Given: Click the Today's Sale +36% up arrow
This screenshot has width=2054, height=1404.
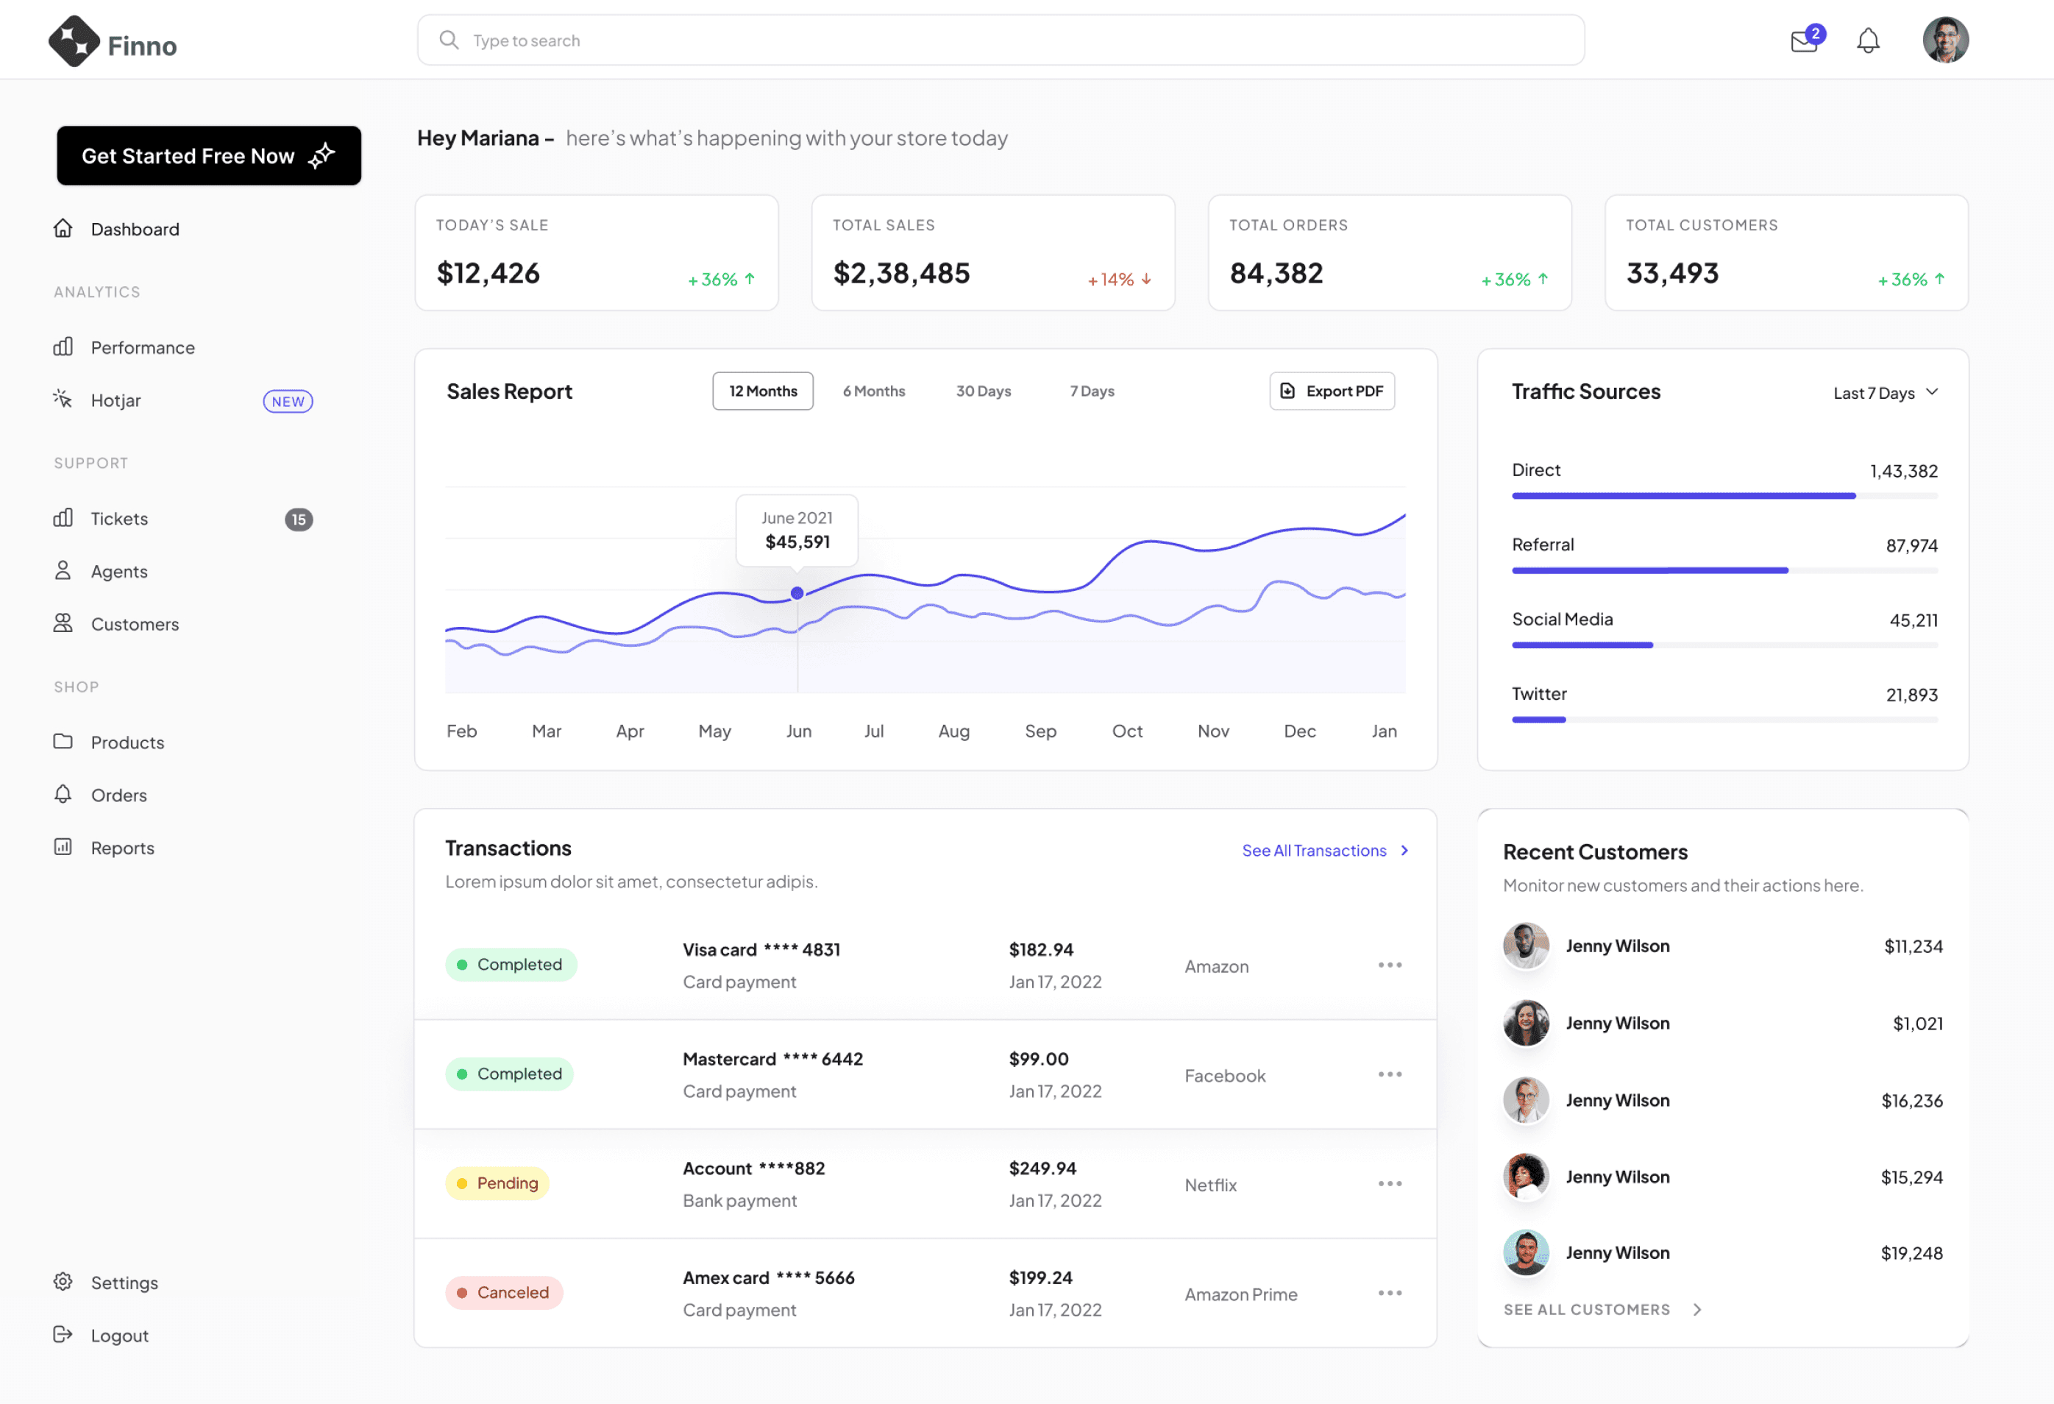Looking at the screenshot, I should coord(750,278).
